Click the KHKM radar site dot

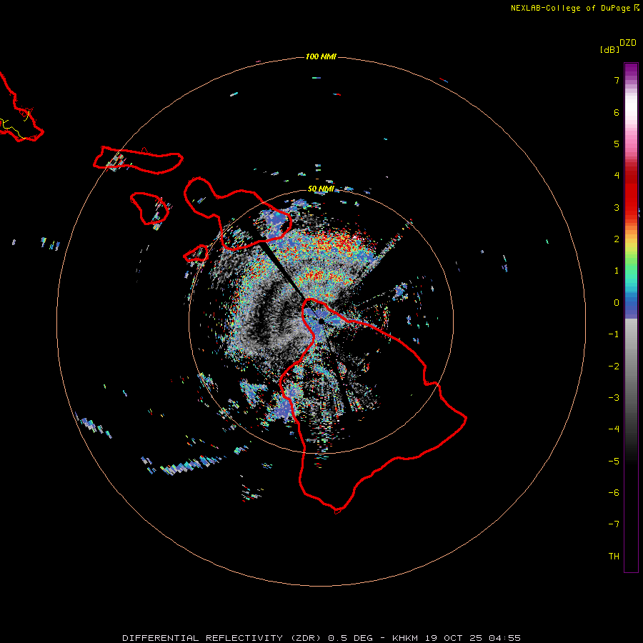[321, 321]
